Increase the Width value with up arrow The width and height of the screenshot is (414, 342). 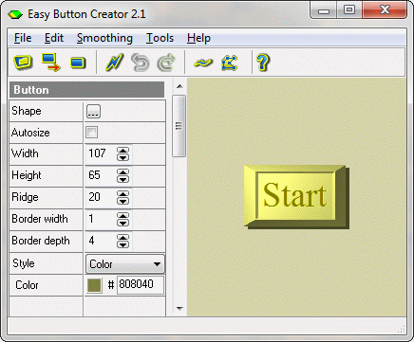(122, 151)
